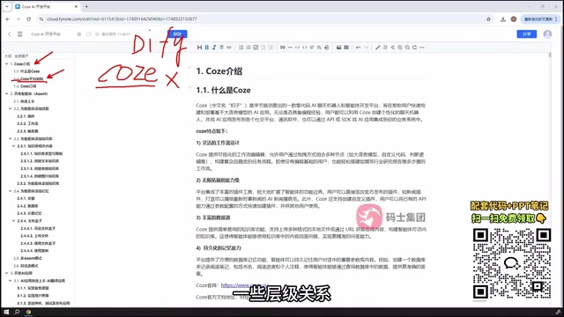The height and width of the screenshot is (317, 564).
Task: Click the editor vertical scrollbar
Action: click(550, 55)
